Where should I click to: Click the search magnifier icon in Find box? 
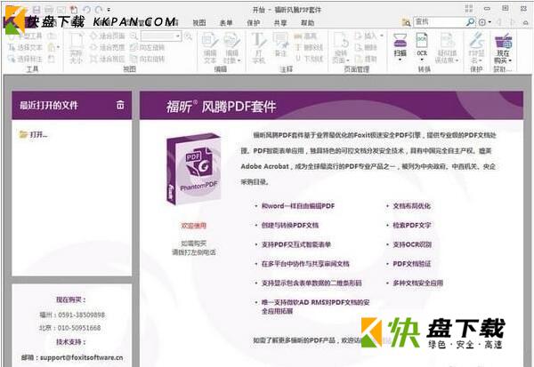470,22
